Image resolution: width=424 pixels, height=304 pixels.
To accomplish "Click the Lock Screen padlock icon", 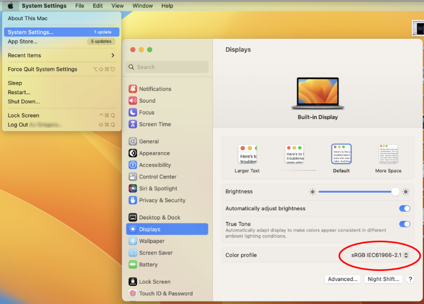I will pos(132,282).
